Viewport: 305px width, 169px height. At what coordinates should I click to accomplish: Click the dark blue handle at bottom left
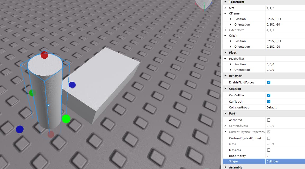coord(20,129)
